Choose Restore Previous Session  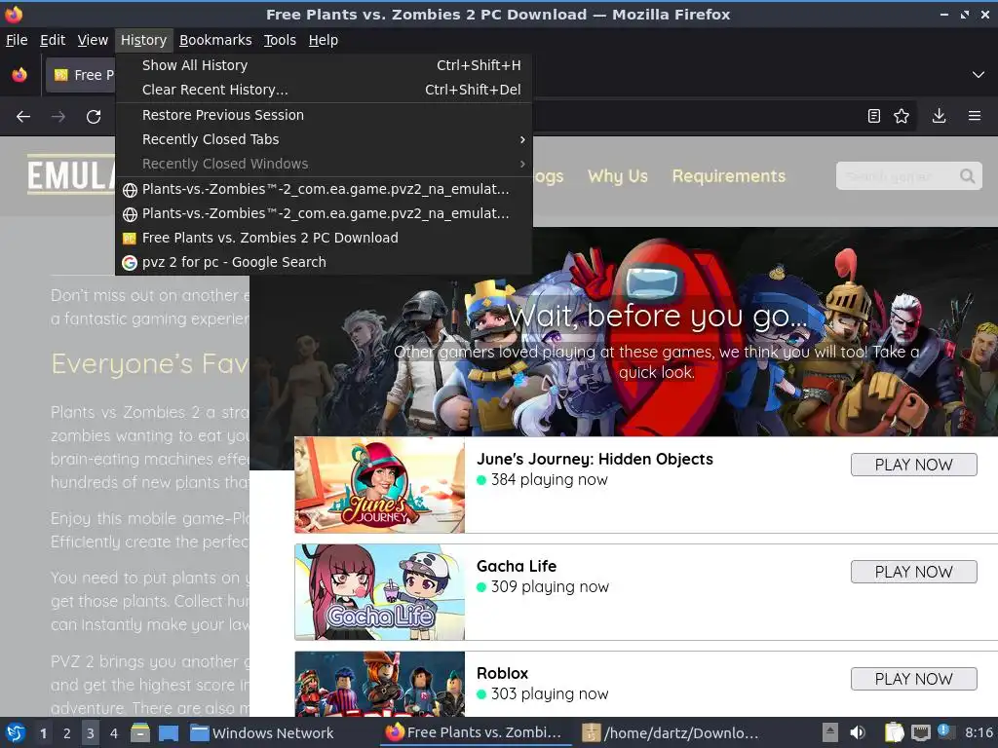click(x=324, y=115)
